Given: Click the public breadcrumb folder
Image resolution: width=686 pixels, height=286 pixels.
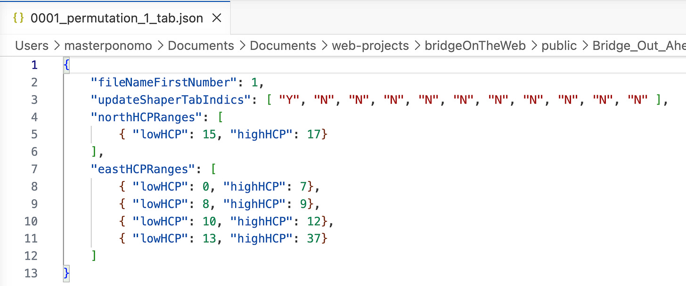Looking at the screenshot, I should 559,46.
